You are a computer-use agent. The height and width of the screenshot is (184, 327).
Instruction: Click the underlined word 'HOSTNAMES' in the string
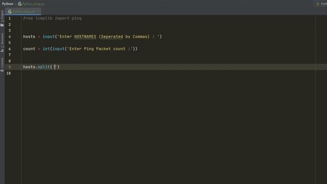click(85, 37)
